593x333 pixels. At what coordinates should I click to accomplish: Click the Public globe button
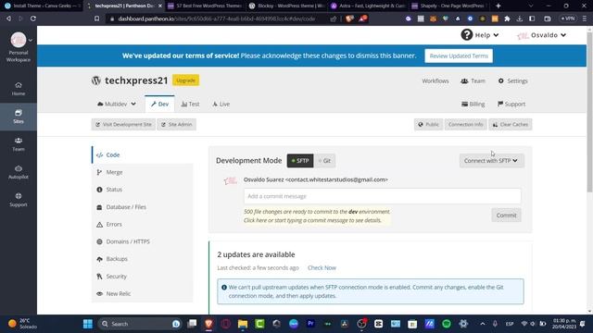pyautogui.click(x=428, y=124)
